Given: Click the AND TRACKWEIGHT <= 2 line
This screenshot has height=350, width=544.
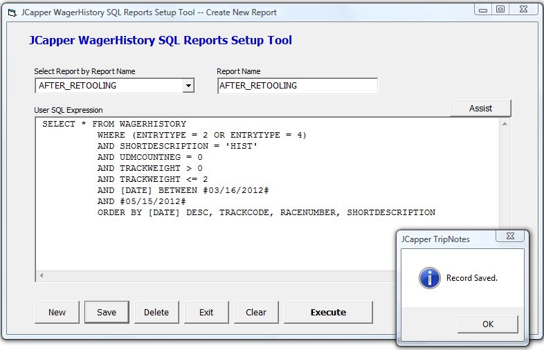Looking at the screenshot, I should [153, 179].
